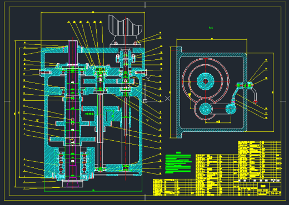
Task: Select the green hatched sliding gear block
Action: coord(112,116)
